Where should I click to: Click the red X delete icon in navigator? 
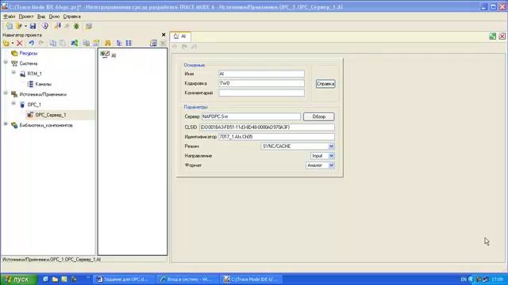coord(19,43)
